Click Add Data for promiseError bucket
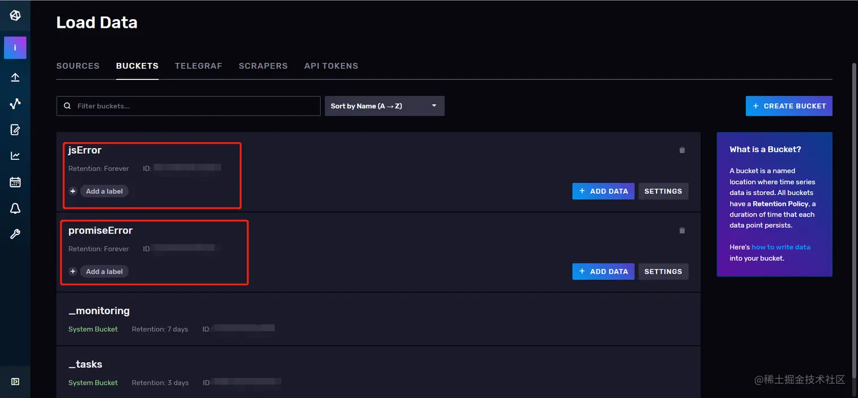858x398 pixels. (x=603, y=272)
